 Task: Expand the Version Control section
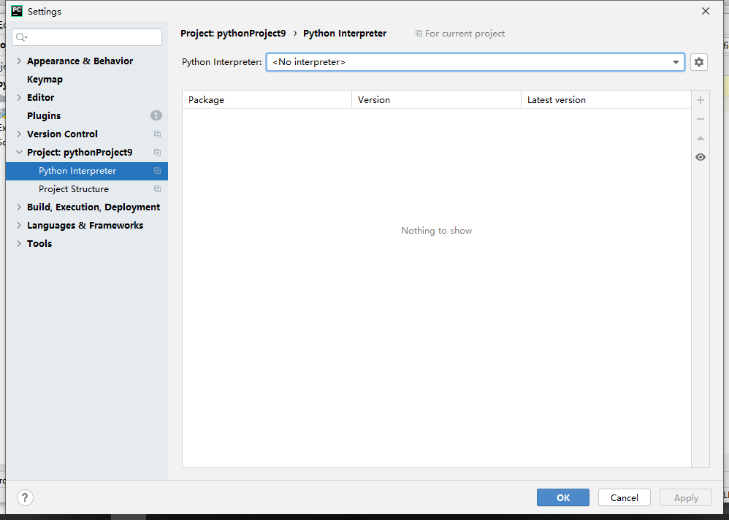pos(19,134)
